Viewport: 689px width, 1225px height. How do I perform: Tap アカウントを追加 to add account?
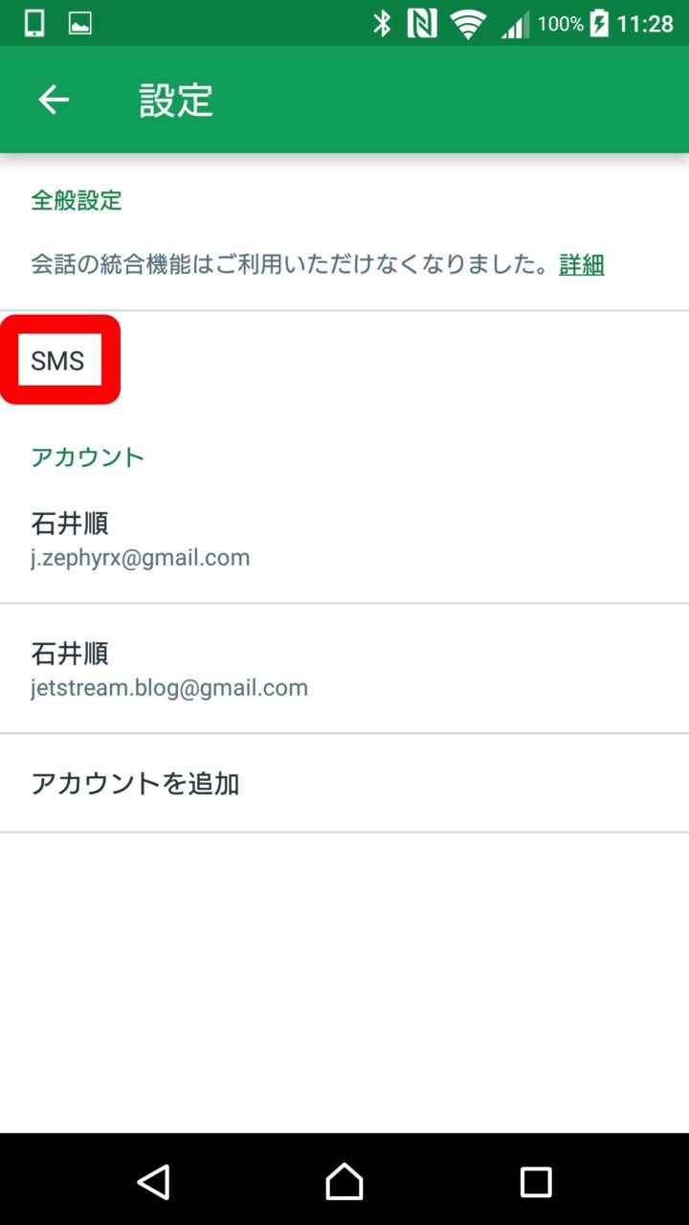(135, 784)
